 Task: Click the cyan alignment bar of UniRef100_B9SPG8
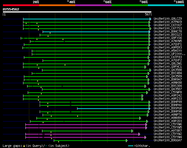coord(113,108)
